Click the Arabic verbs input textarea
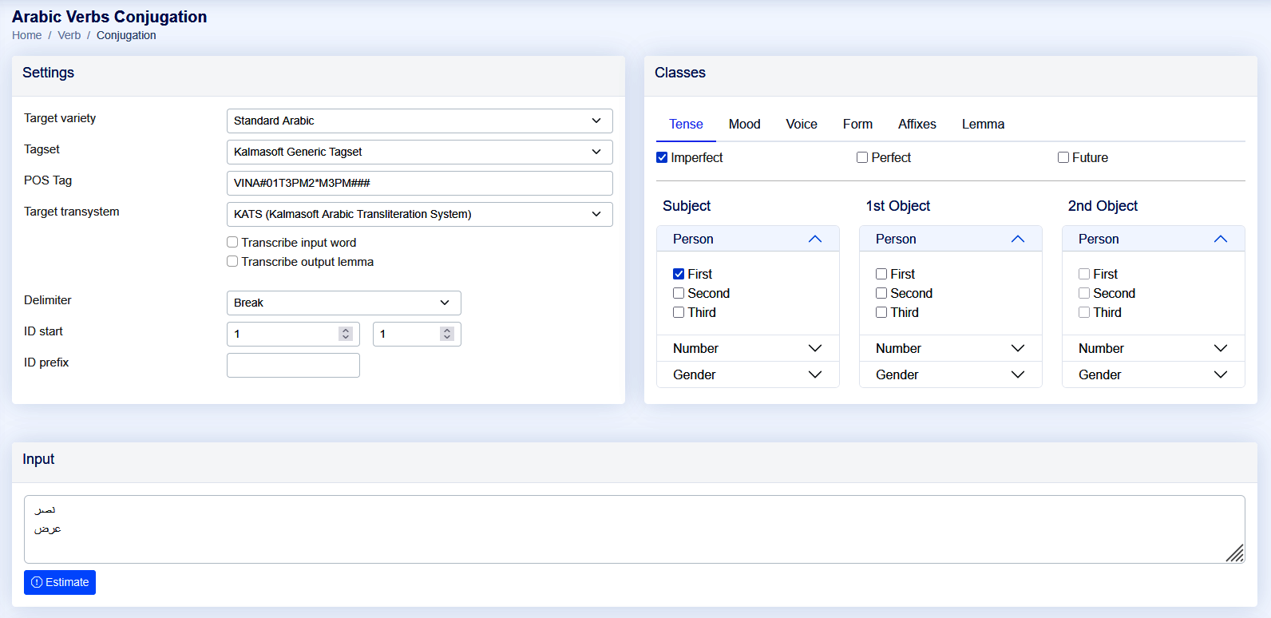Viewport: 1271px width, 618px height. (x=635, y=529)
